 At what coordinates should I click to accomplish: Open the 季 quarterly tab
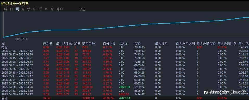[29, 9]
